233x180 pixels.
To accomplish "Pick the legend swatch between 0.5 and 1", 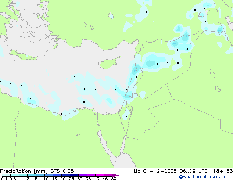I will [15, 175].
